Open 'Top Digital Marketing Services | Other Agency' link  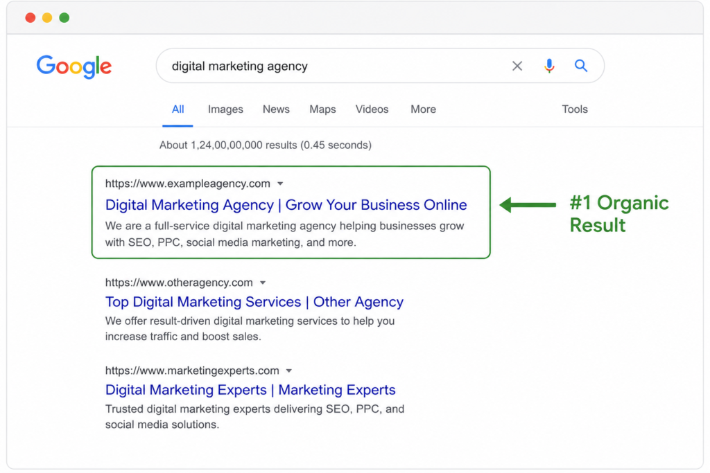[254, 302]
